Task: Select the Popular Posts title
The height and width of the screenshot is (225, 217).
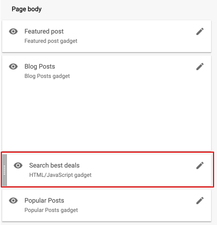Action: pyautogui.click(x=44, y=201)
